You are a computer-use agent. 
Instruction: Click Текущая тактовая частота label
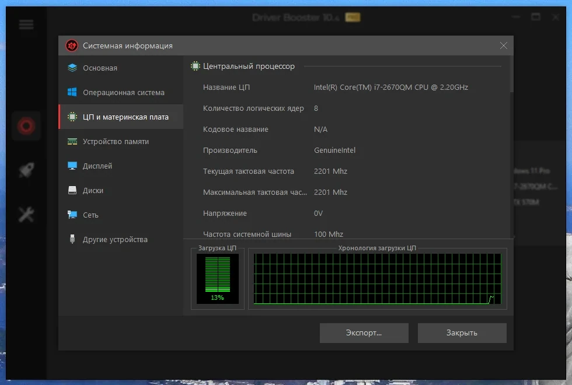pos(249,171)
